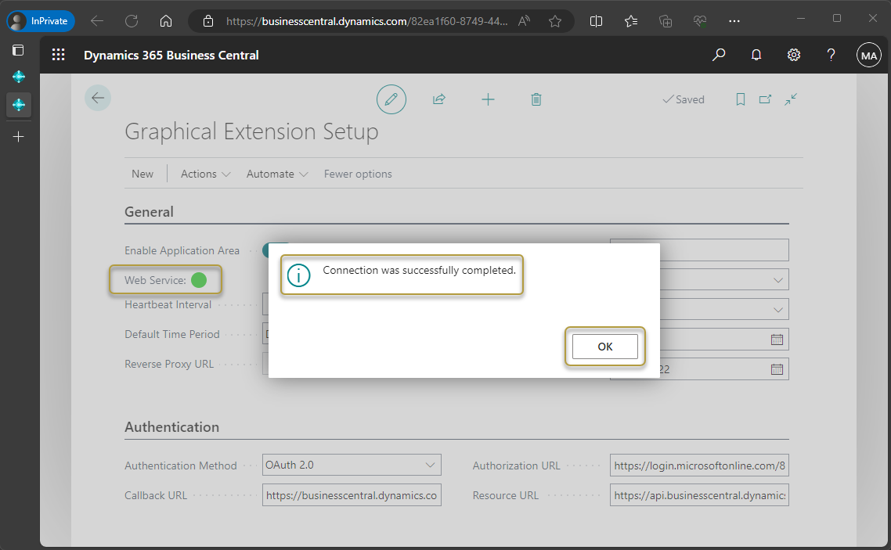Open Business Central search magnifier

coord(719,55)
